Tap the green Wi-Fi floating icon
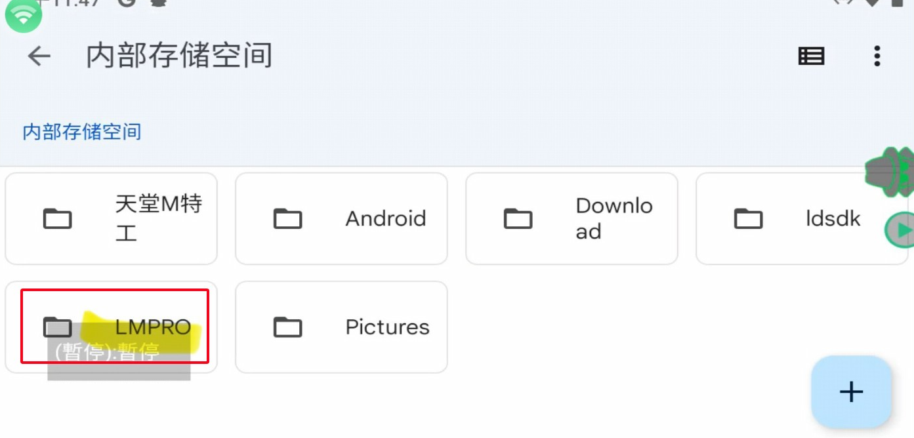914x438 pixels. point(24,16)
